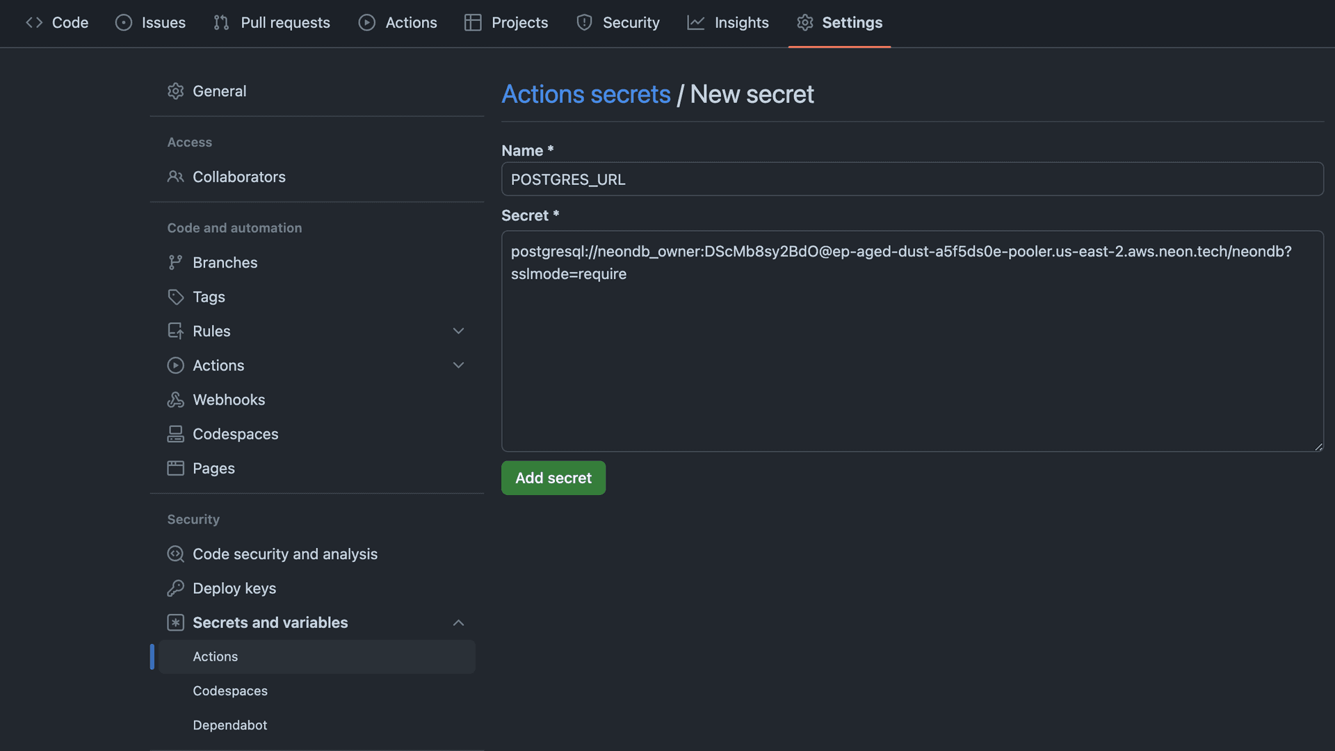This screenshot has width=1335, height=751.
Task: Expand the Actions settings chevron
Action: 458,365
